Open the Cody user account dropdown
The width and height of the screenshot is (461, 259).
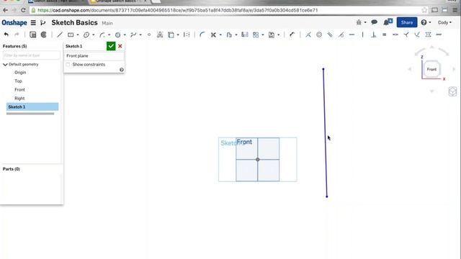point(444,22)
